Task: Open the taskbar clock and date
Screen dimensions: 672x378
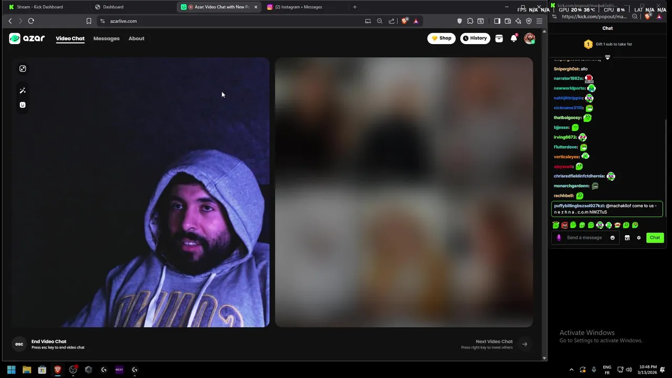Action: [648, 370]
